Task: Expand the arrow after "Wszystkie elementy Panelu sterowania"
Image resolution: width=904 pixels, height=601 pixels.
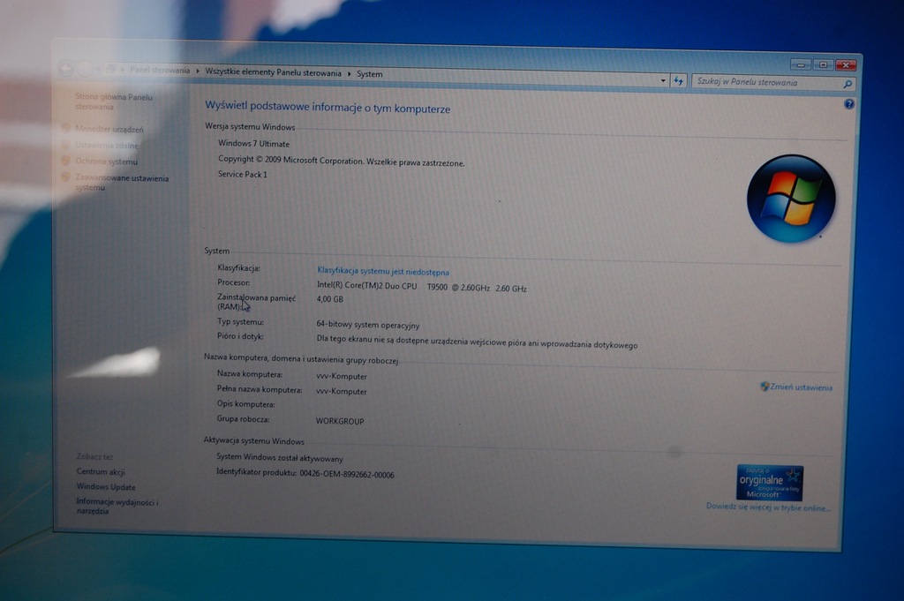Action: (x=349, y=73)
